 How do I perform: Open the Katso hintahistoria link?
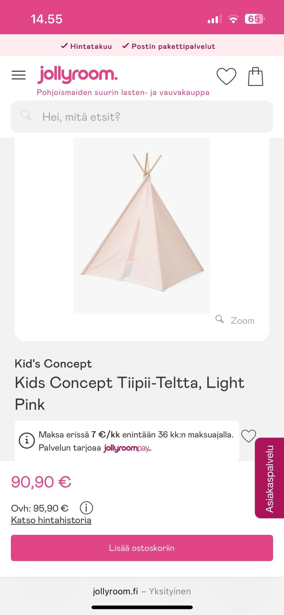(51, 520)
